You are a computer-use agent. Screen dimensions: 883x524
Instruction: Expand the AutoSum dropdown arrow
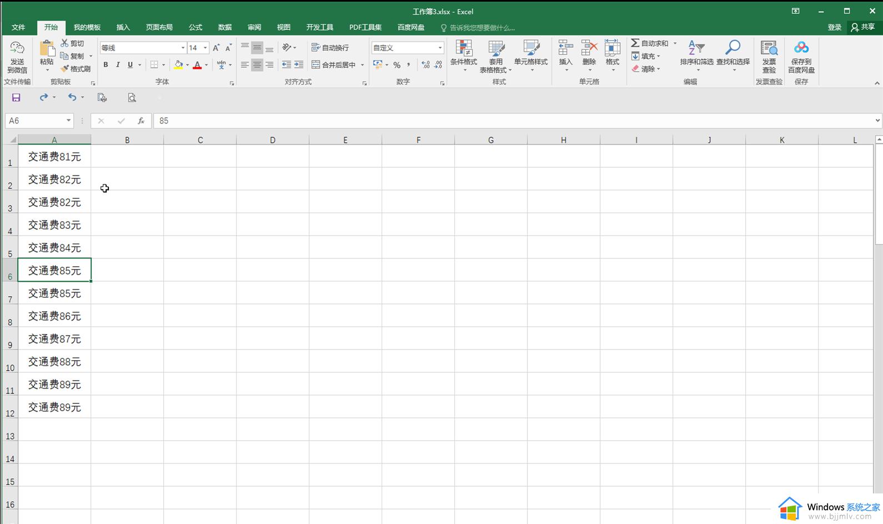[675, 43]
